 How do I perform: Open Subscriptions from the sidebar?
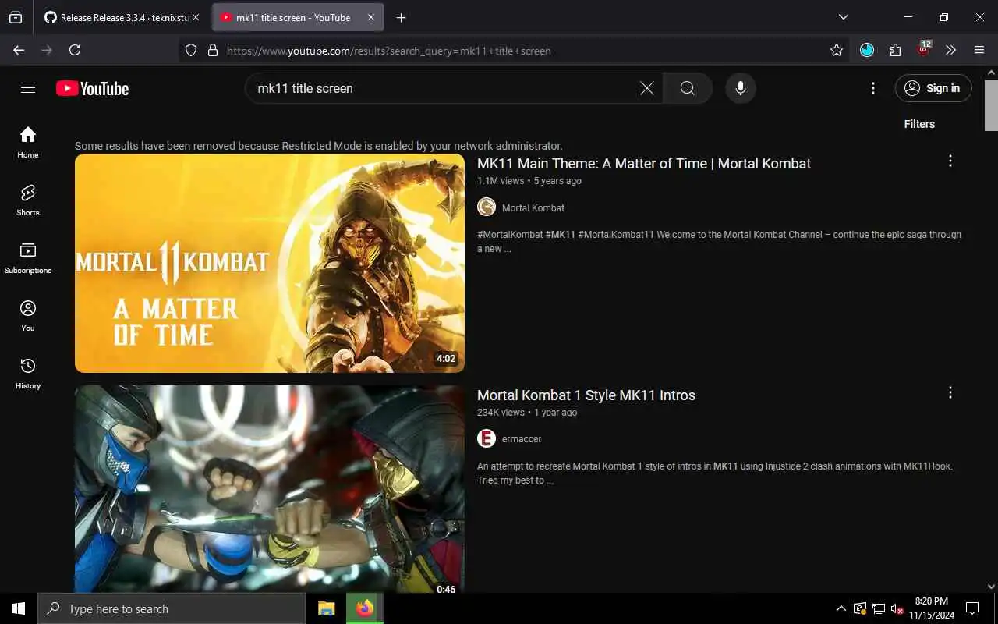pyautogui.click(x=28, y=257)
